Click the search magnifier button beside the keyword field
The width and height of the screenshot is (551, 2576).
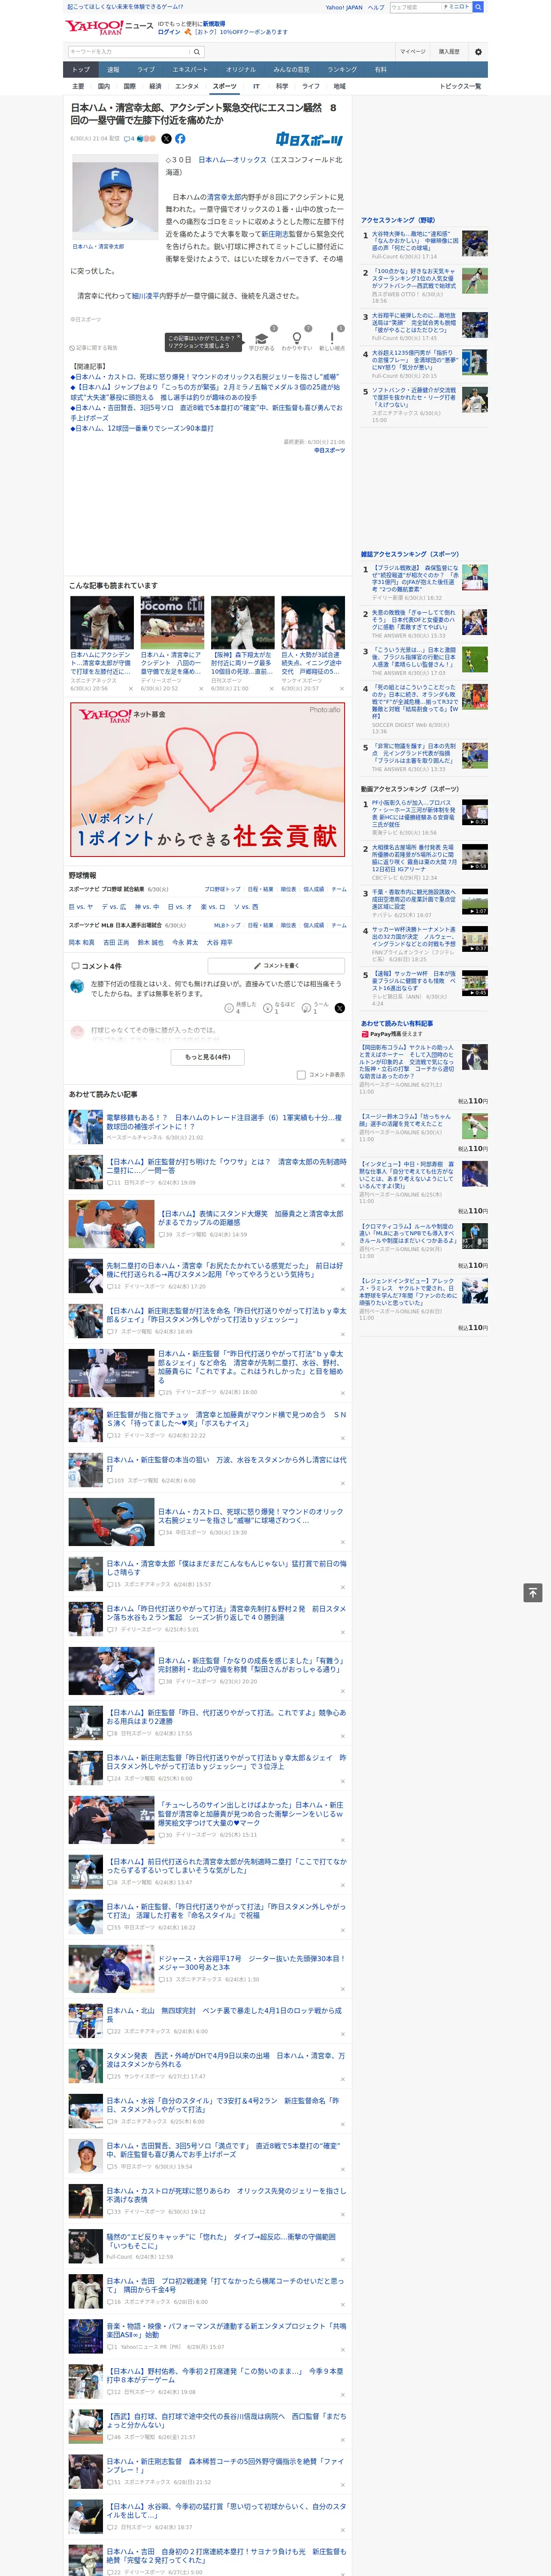(198, 51)
